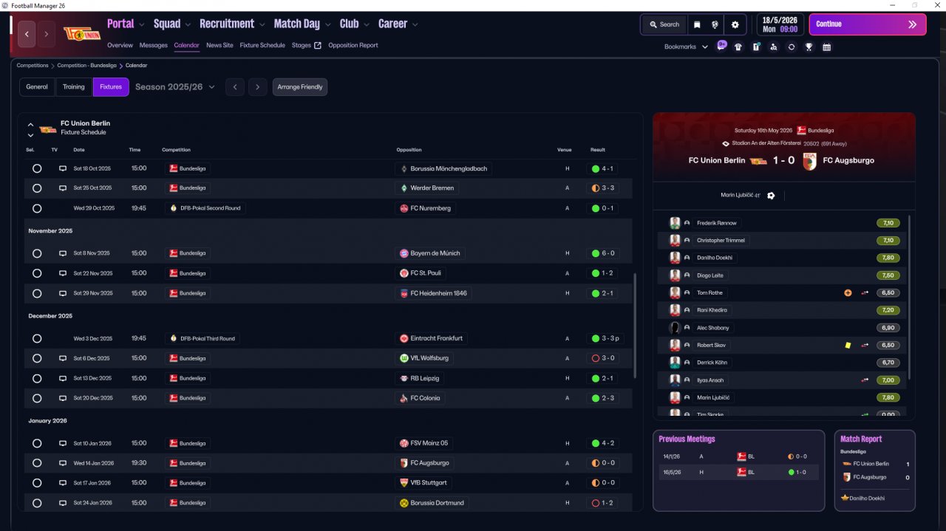Select radio for Bayern de Múnich fixture
Viewport: 946px width, 531px height.
pyautogui.click(x=37, y=253)
